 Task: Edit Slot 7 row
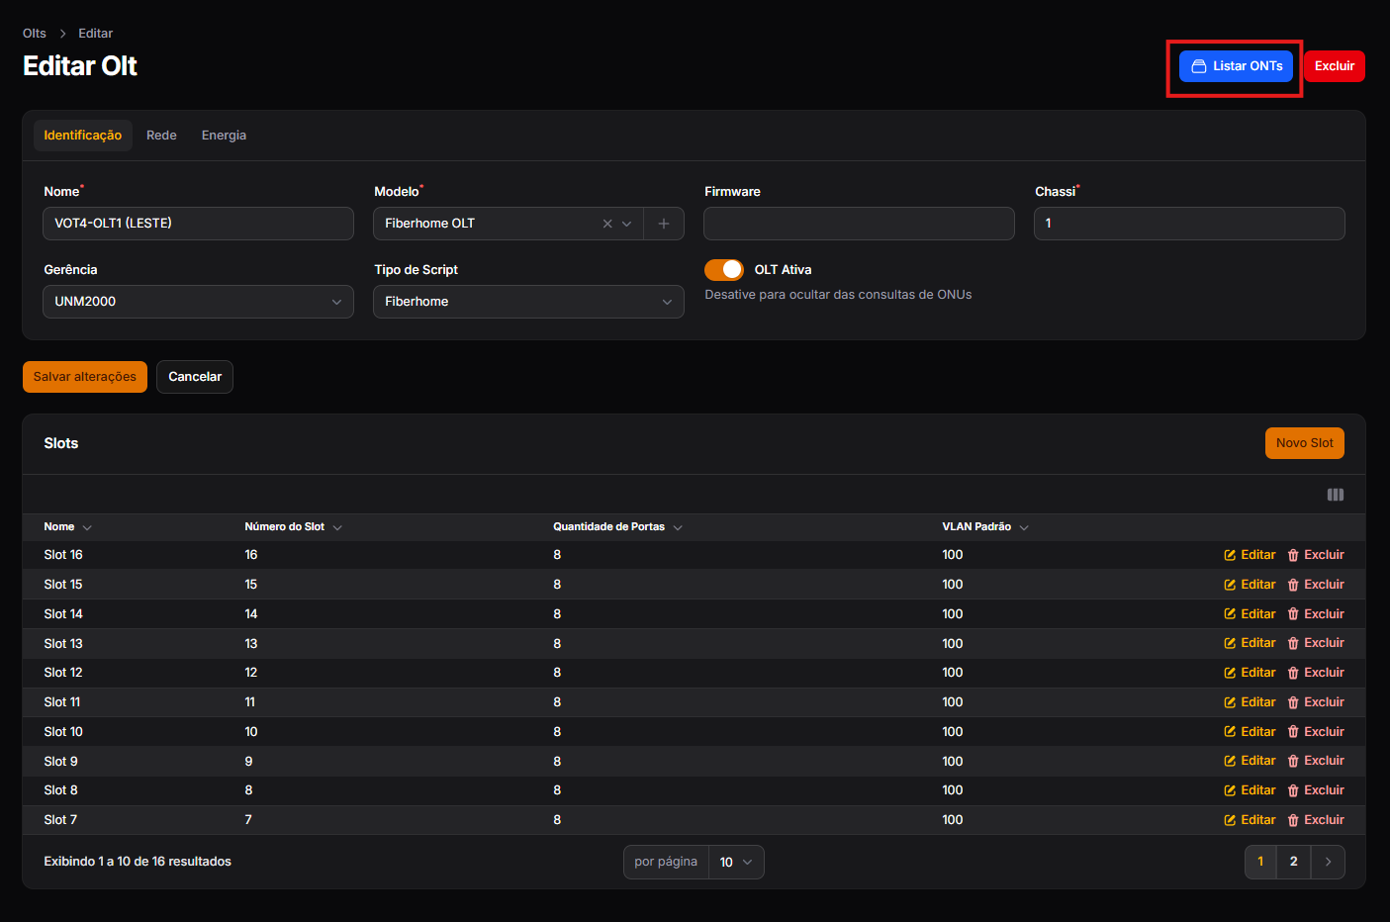pyautogui.click(x=1250, y=820)
